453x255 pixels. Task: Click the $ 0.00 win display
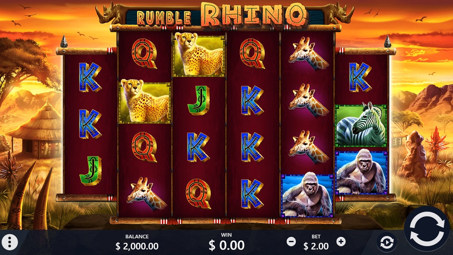point(226,245)
